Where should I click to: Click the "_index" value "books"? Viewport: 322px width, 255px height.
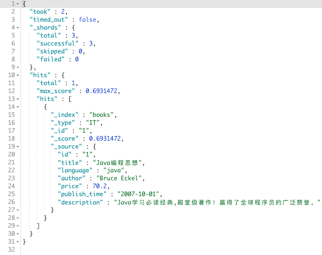101,115
